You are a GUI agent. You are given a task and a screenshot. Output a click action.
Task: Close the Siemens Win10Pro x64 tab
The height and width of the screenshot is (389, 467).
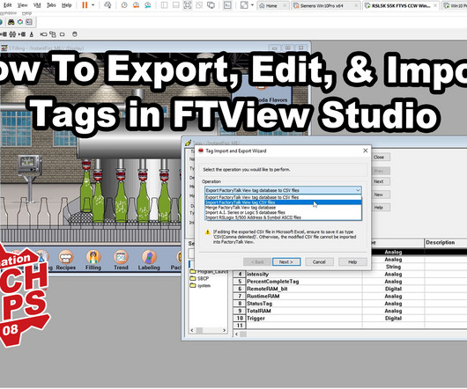pyautogui.click(x=356, y=5)
